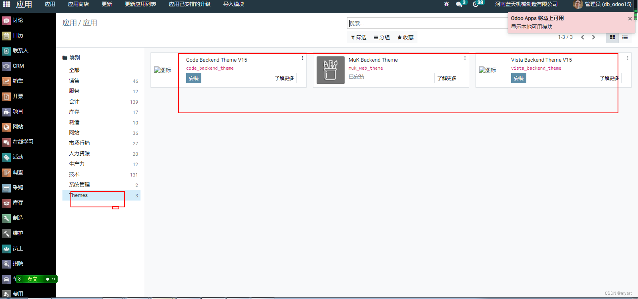The height and width of the screenshot is (299, 638).
Task: Open the 更新应用列表 menu item
Action: click(140, 4)
